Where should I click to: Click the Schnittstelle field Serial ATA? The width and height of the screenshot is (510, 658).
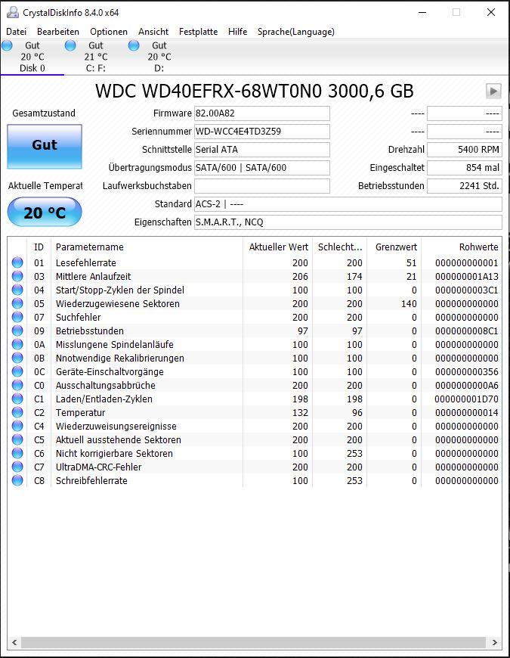(262, 150)
